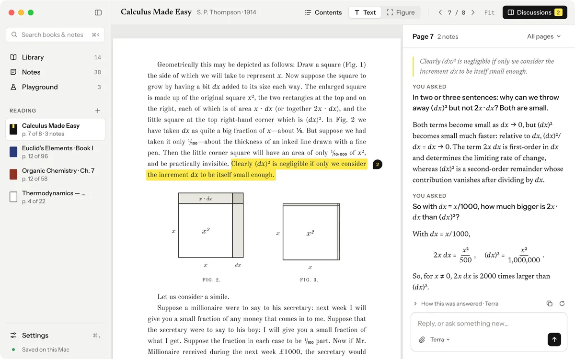The width and height of the screenshot is (575, 359).
Task: Open Library from its book icon
Action: pyautogui.click(x=13, y=57)
